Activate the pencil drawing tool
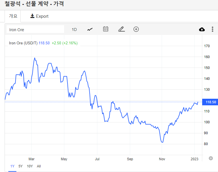This screenshot has height=172, width=218. (121, 29)
